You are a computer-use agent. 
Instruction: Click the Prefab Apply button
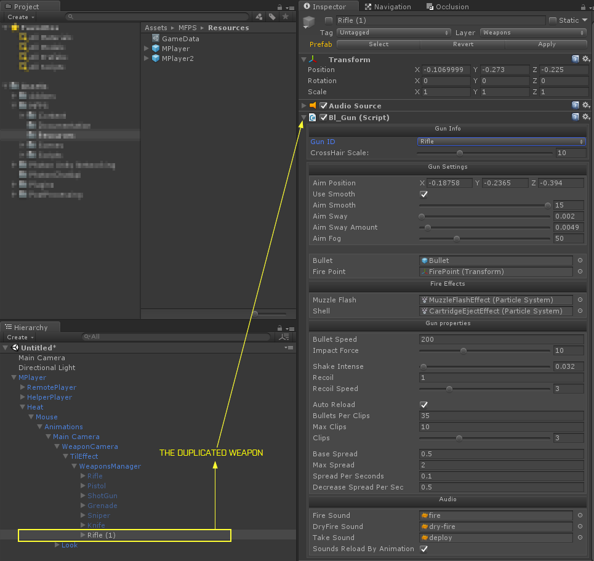(547, 44)
